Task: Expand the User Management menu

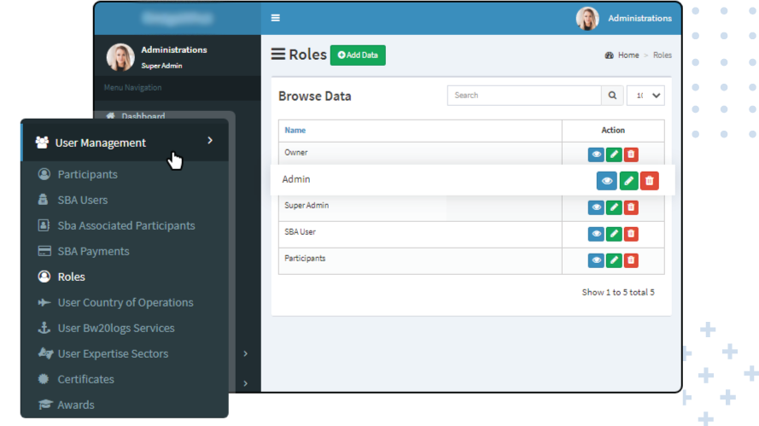Action: 125,143
